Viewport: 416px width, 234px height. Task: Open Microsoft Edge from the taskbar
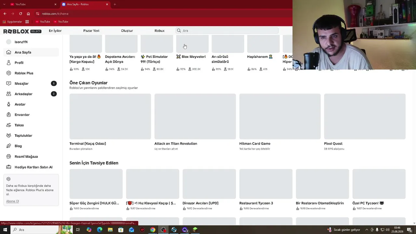(99, 230)
